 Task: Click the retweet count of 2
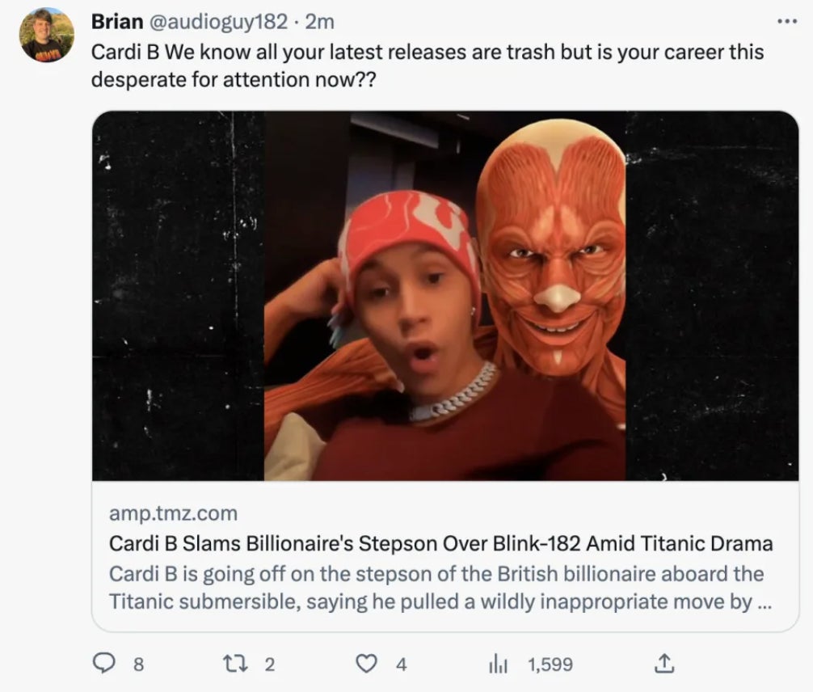click(x=270, y=665)
